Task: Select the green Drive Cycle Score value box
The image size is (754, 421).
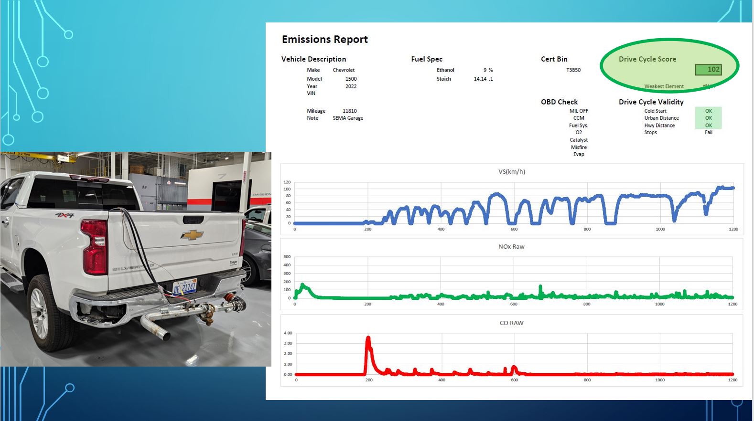Action: (708, 70)
